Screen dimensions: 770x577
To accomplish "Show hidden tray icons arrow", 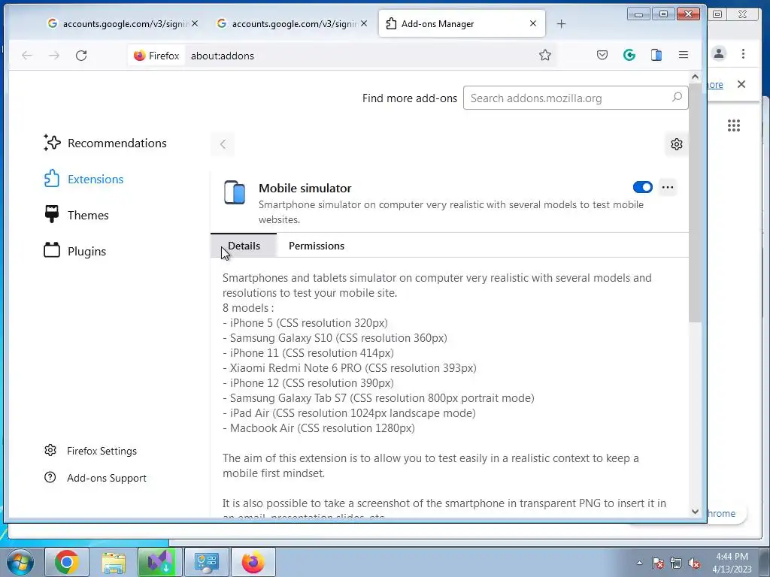I will click(x=639, y=563).
